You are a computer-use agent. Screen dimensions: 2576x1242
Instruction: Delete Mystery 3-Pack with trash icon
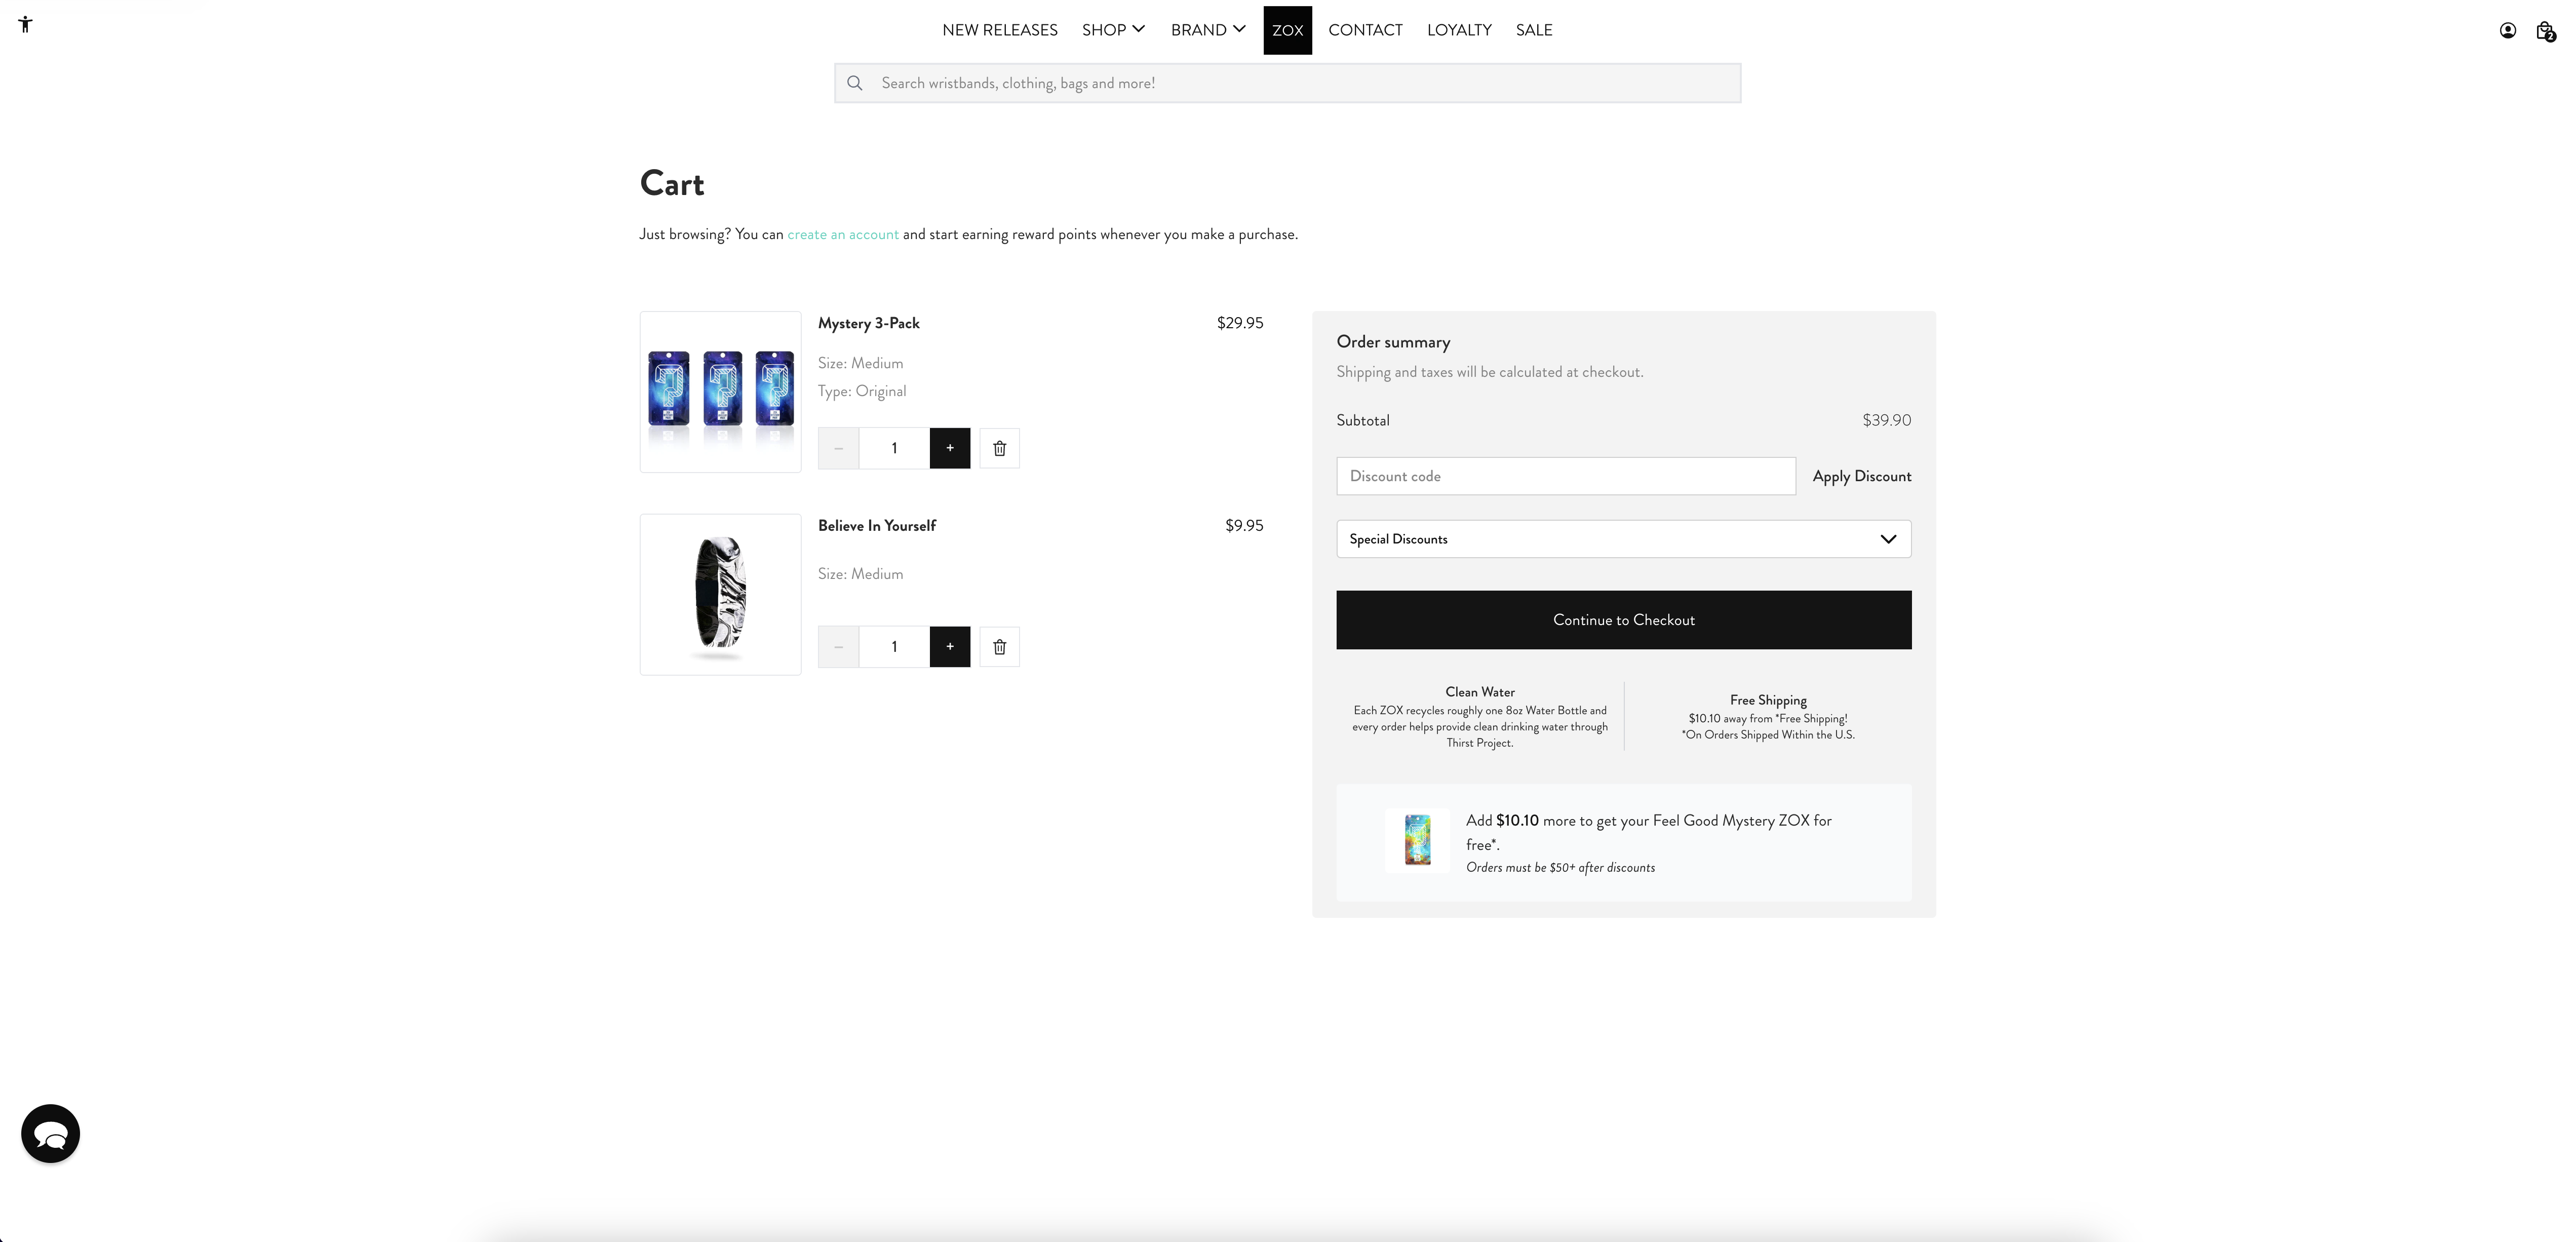(x=999, y=448)
